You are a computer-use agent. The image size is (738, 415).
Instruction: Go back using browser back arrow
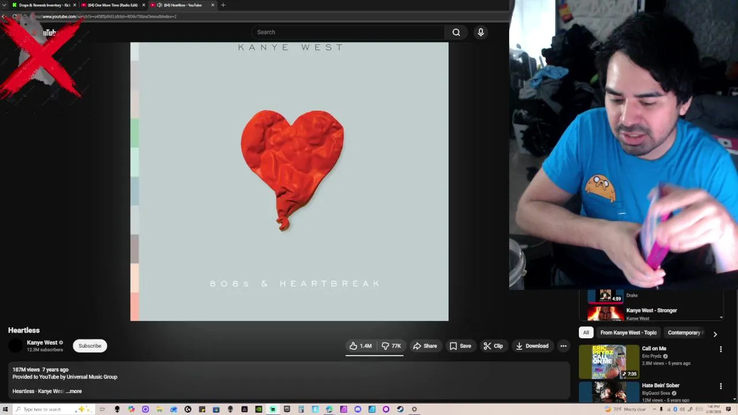tap(3, 17)
